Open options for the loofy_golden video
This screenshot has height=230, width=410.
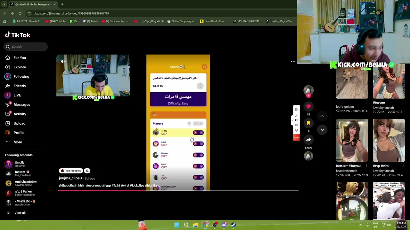pyautogui.click(x=366, y=102)
